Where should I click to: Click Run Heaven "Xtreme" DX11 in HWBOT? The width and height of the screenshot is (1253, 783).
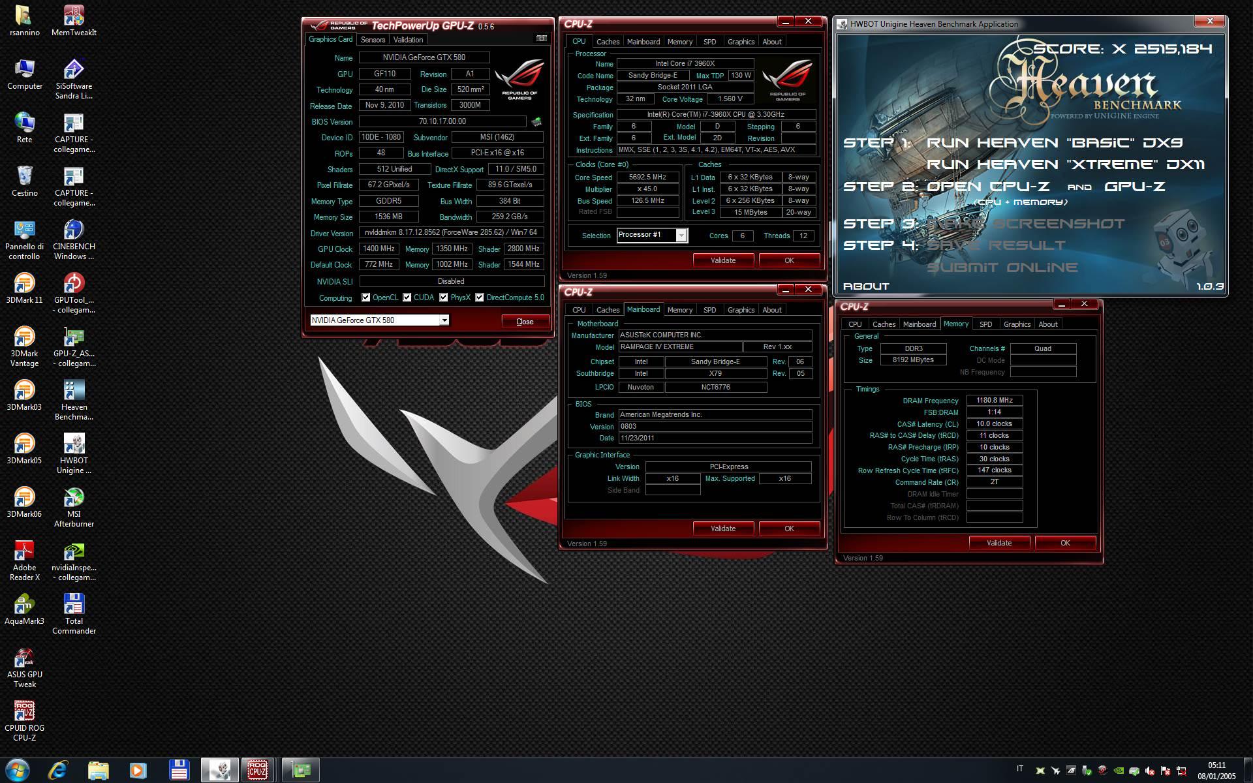[1065, 164]
